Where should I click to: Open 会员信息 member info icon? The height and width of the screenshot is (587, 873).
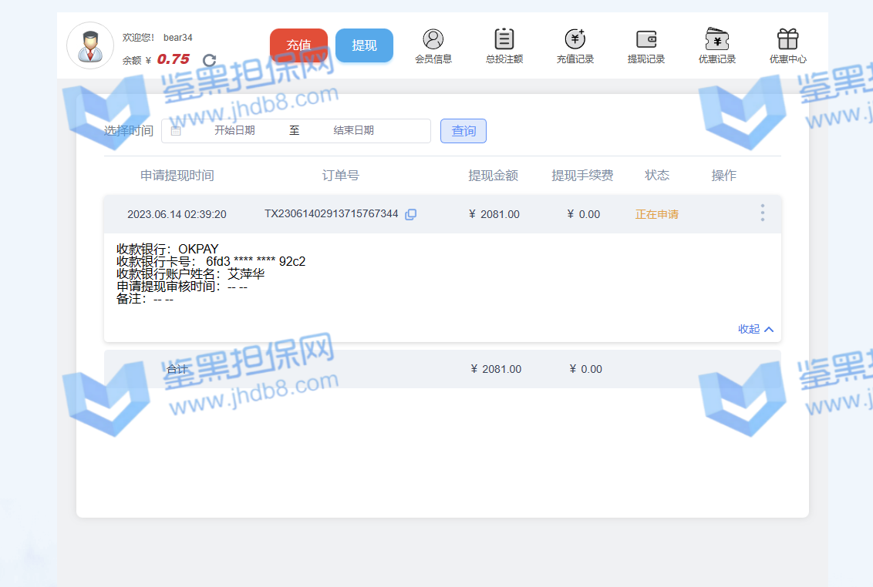click(x=433, y=39)
